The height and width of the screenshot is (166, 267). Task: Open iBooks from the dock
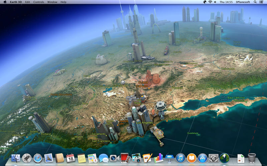[x=191, y=158]
